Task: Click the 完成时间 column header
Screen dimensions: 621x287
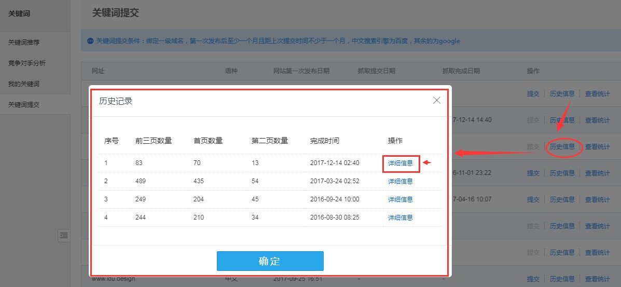Action: coord(325,141)
